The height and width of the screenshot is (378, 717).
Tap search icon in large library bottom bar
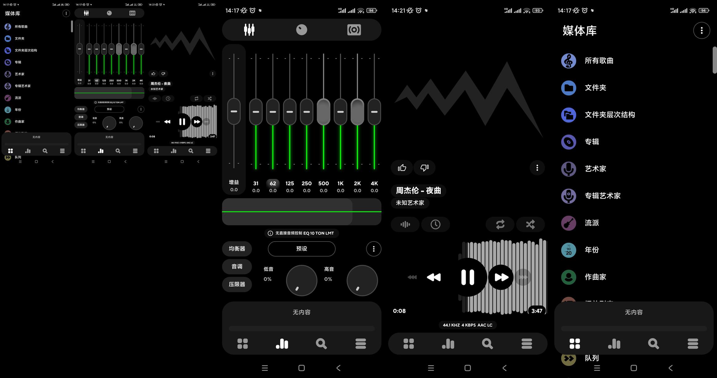pos(653,344)
